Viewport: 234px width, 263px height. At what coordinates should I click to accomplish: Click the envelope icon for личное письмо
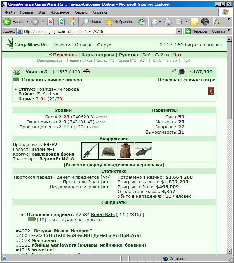coord(16,80)
